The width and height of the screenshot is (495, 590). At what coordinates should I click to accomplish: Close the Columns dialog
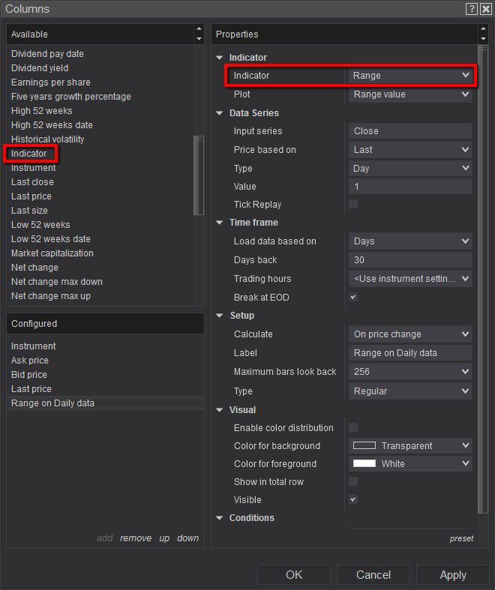[x=486, y=9]
